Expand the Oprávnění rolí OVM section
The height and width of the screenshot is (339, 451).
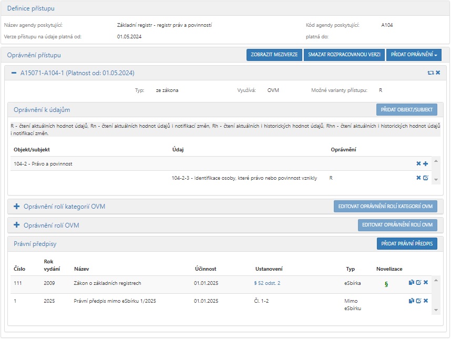tap(16, 225)
